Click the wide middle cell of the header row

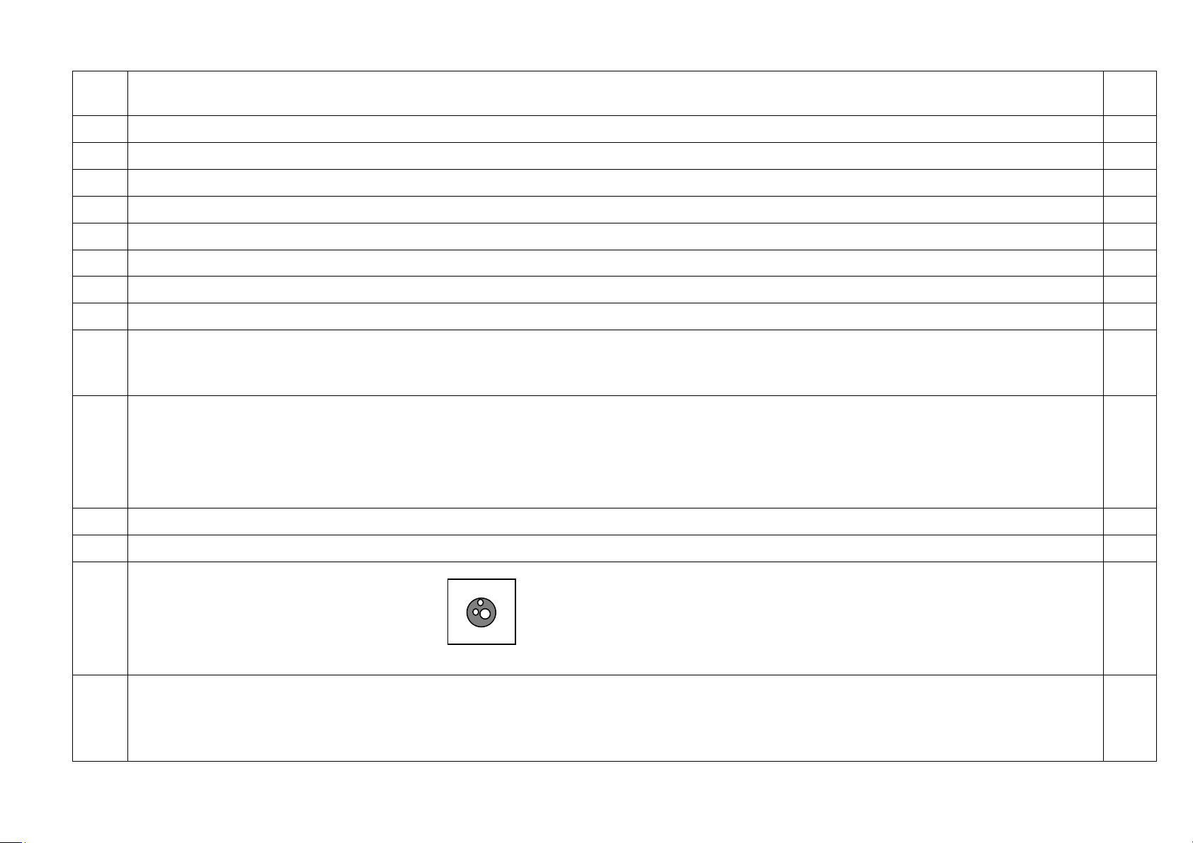(x=615, y=93)
